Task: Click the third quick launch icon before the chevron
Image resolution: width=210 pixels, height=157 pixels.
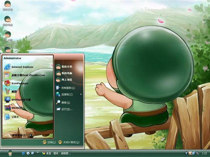Action: pos(32,153)
